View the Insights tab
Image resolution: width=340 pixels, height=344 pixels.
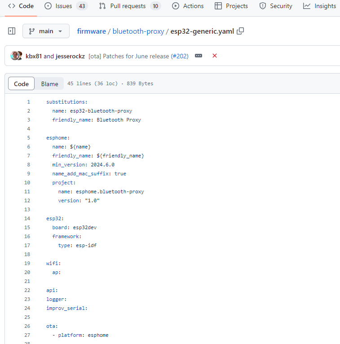[x=320, y=6]
